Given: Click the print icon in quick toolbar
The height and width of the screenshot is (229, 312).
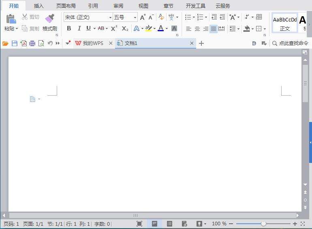Looking at the screenshot, I should (x=32, y=43).
